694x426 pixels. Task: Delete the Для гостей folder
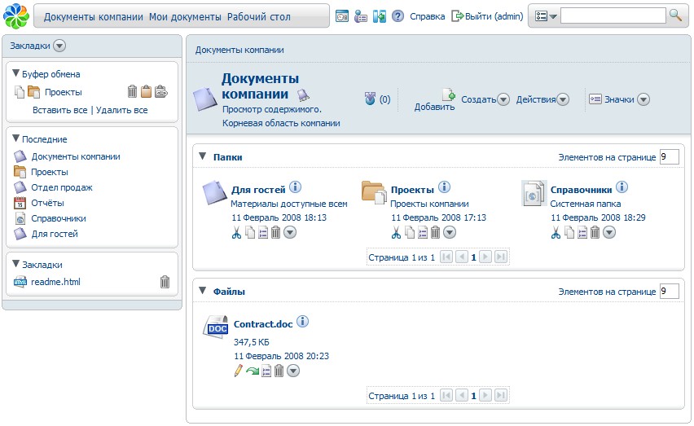click(x=276, y=232)
